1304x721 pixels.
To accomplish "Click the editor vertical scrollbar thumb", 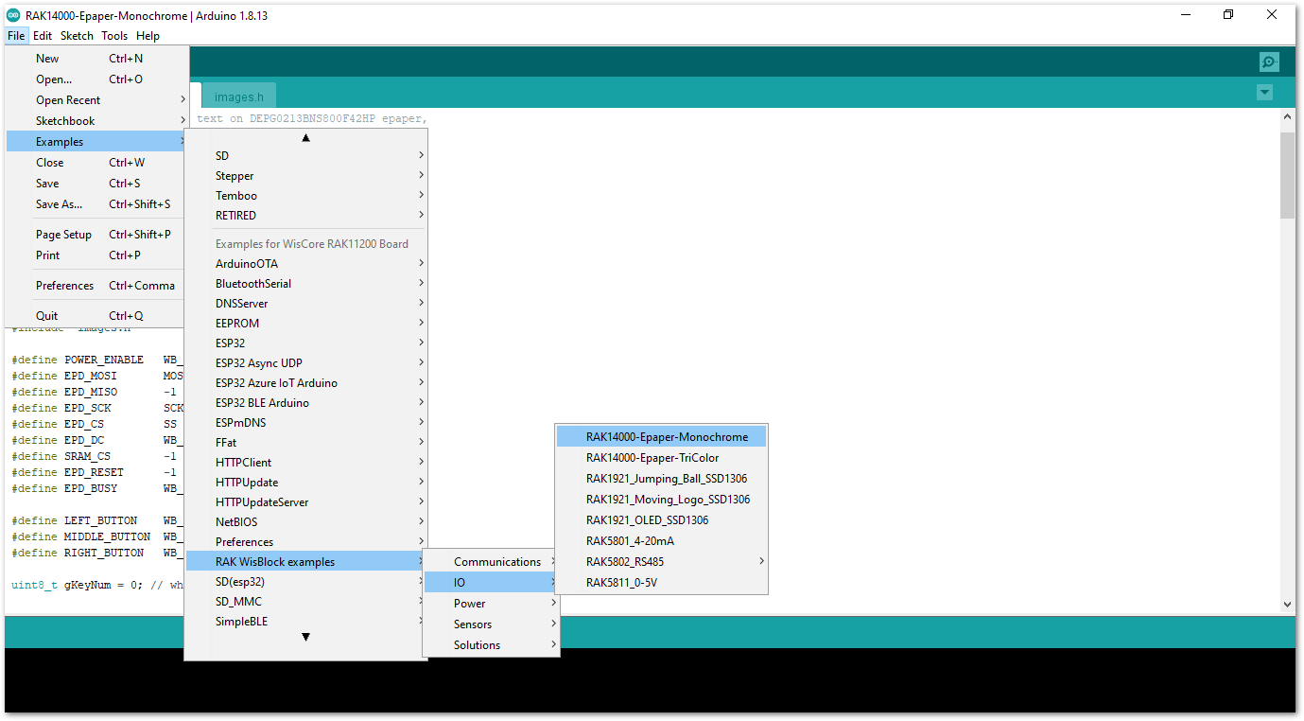I will (x=1287, y=175).
